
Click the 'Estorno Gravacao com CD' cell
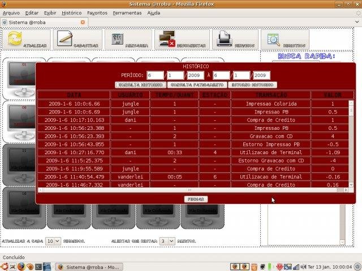coord(271,160)
